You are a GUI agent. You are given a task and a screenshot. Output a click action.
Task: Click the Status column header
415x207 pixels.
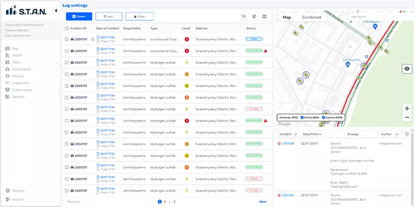coord(251,29)
